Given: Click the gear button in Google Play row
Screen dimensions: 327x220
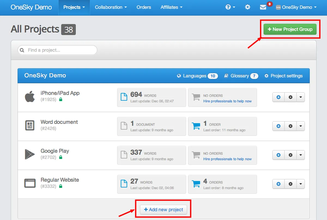Looking at the screenshot, I should (290, 155).
